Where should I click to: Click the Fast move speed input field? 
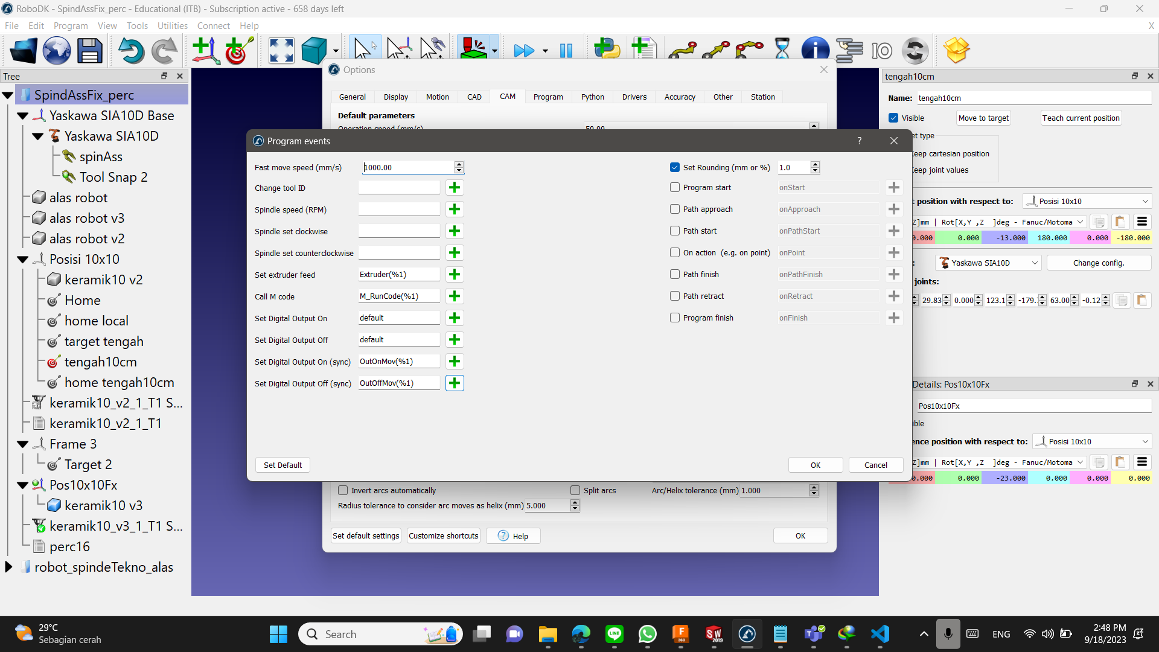pyautogui.click(x=407, y=168)
